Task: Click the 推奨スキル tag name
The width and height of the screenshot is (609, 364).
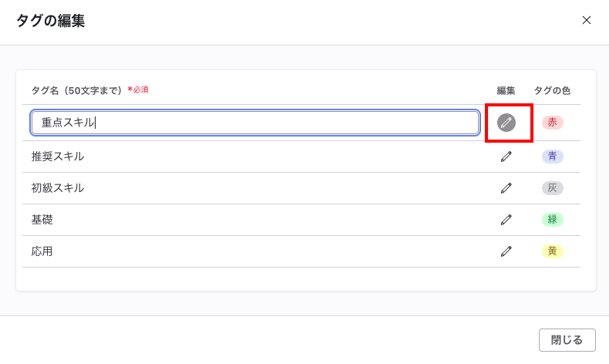Action: 58,157
